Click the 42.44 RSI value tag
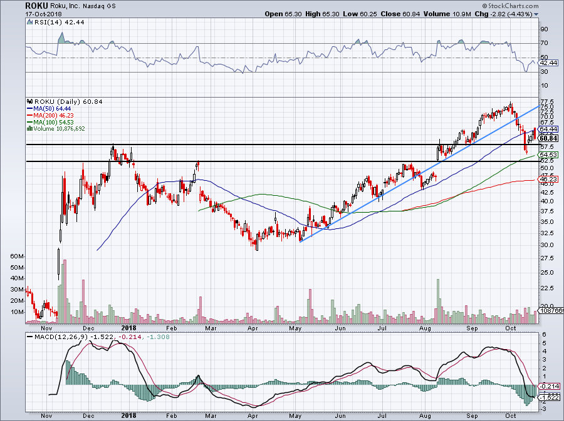The width and height of the screenshot is (564, 421). click(548, 63)
